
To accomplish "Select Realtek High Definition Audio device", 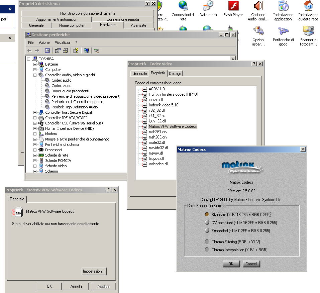I will tap(75, 107).
